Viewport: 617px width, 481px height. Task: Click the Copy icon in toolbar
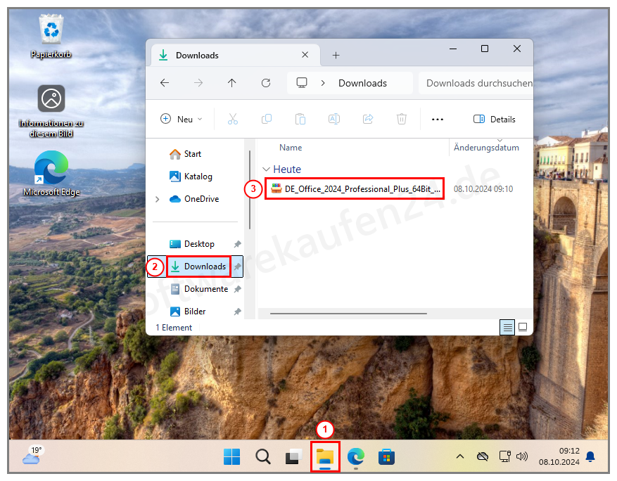click(x=267, y=119)
